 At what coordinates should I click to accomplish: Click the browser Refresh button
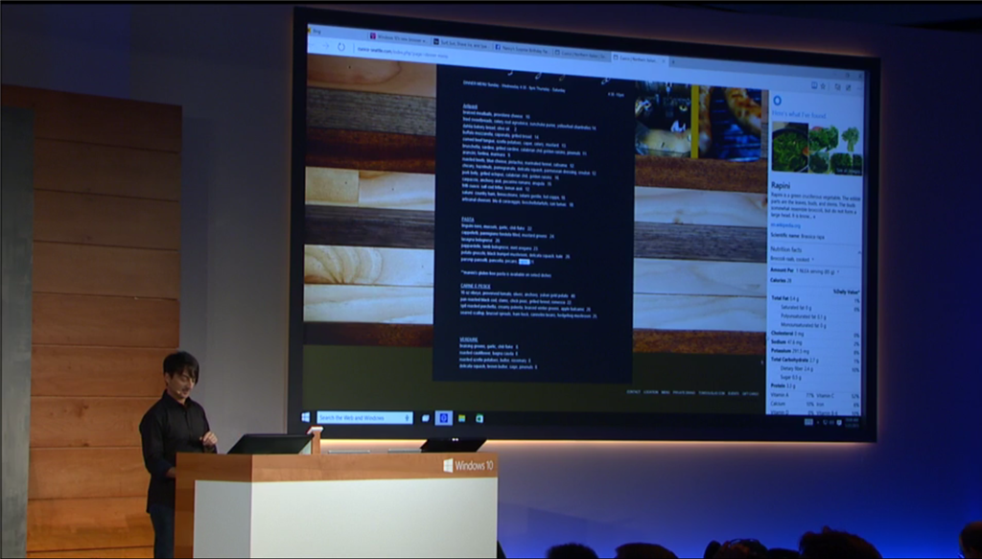[x=340, y=47]
